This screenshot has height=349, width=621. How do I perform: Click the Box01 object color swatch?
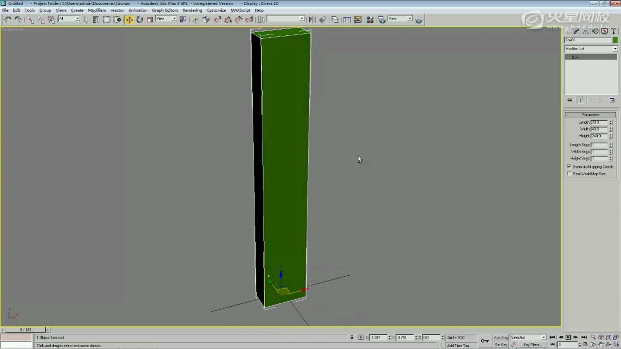615,40
